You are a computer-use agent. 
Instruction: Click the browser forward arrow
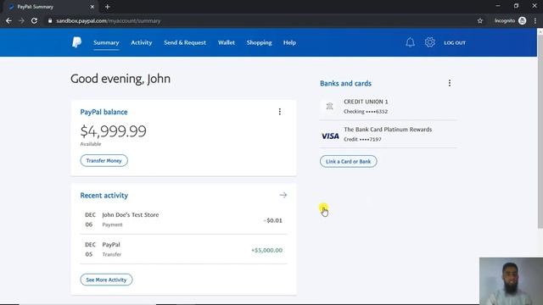click(x=21, y=20)
